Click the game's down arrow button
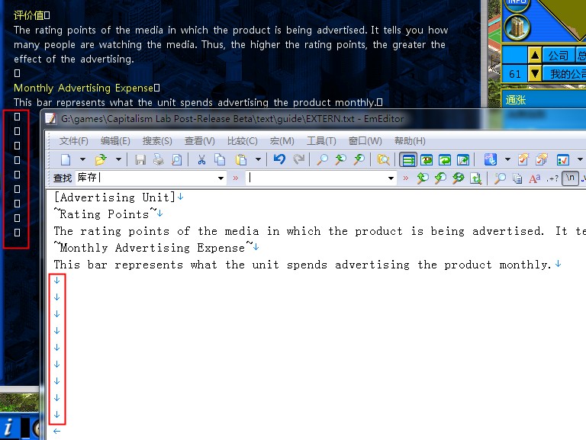Screen dimensions: 586x440 tap(535, 73)
